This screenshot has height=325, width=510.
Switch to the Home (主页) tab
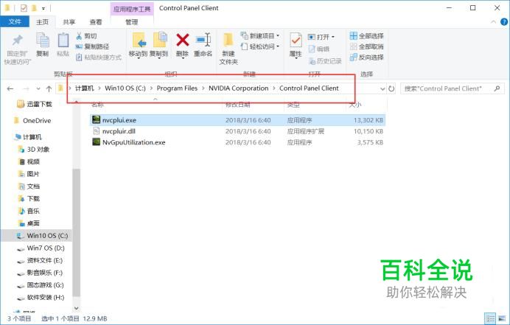[42, 22]
